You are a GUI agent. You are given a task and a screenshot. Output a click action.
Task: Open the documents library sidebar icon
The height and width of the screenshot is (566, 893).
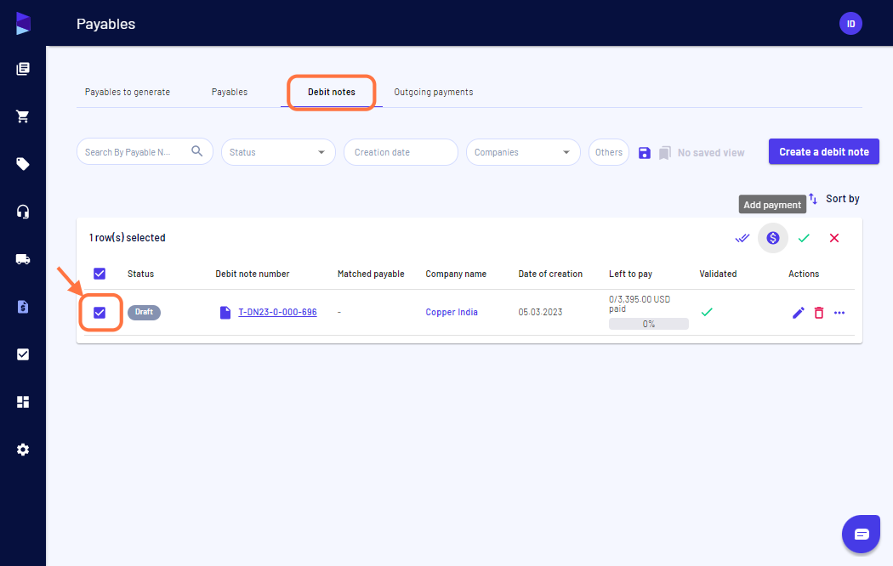click(x=23, y=69)
